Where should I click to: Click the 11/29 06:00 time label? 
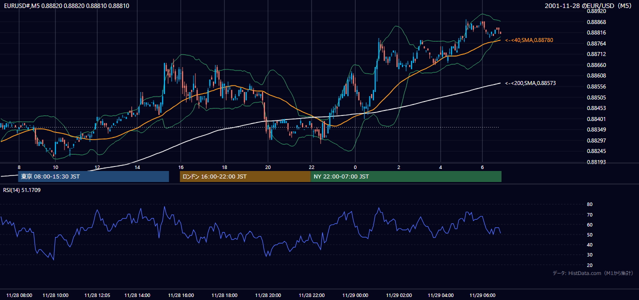(482, 295)
